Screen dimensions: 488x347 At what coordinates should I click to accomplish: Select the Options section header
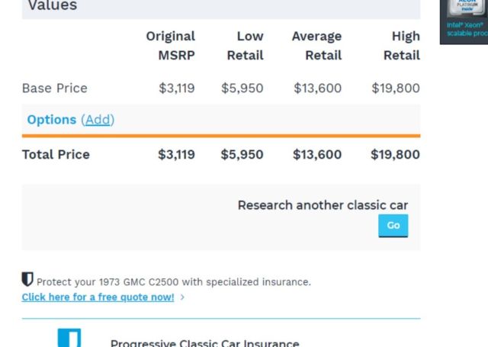click(52, 120)
